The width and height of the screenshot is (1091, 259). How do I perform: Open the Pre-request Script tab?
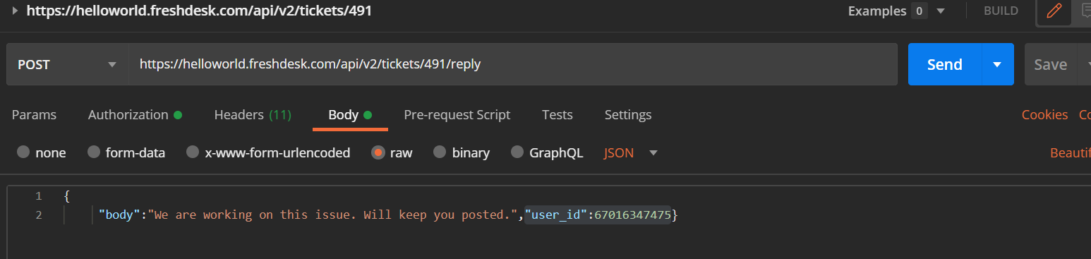[457, 114]
